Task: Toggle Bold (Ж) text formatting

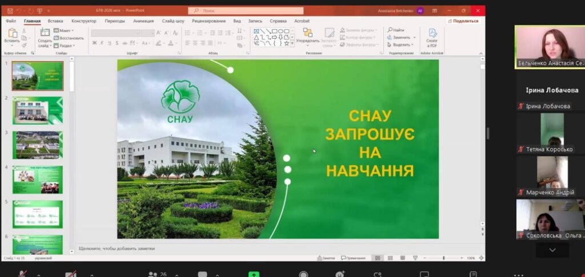Action: pos(94,43)
